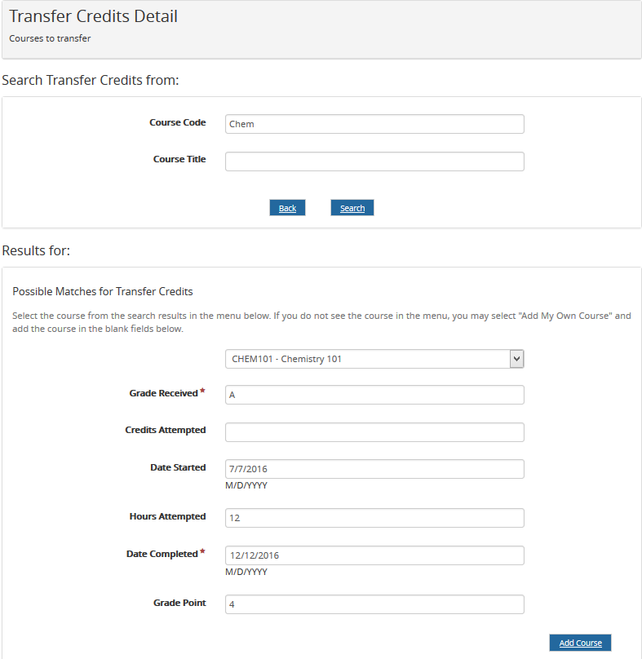Click the Course Title input box
Image resolution: width=642 pixels, height=659 pixels.
pos(374,161)
